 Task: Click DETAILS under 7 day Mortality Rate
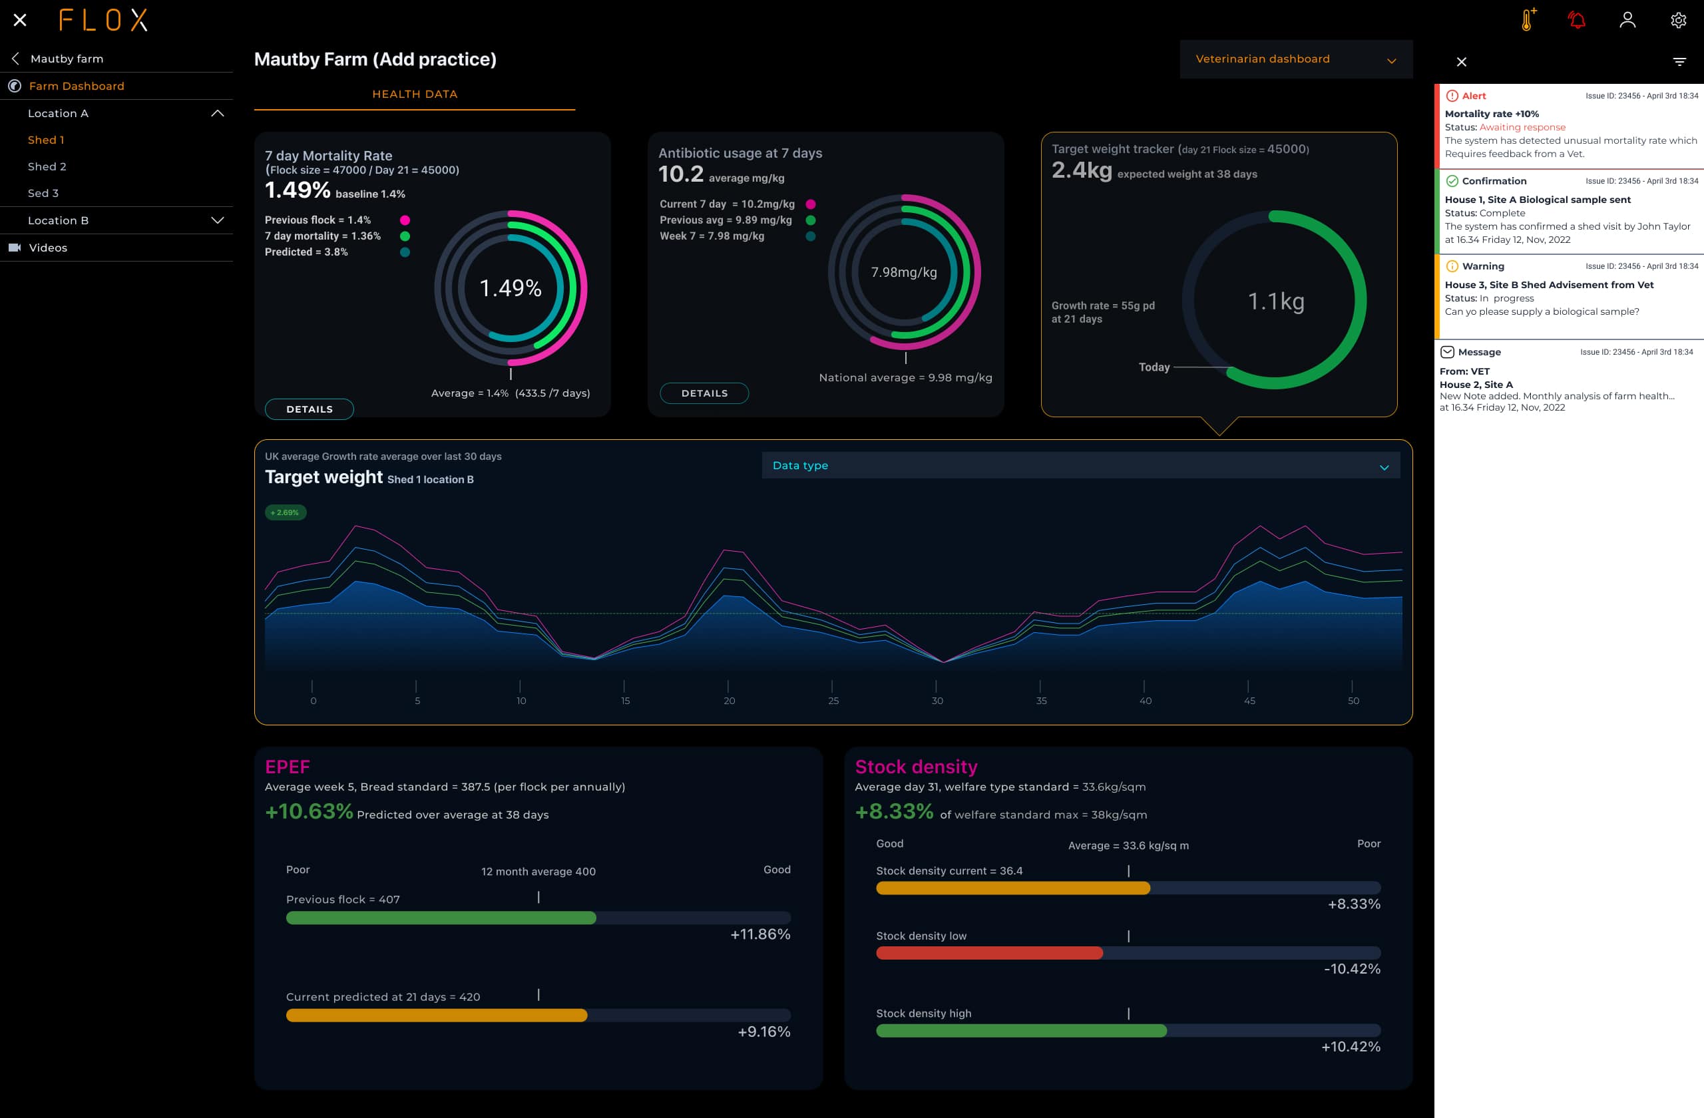pos(309,409)
